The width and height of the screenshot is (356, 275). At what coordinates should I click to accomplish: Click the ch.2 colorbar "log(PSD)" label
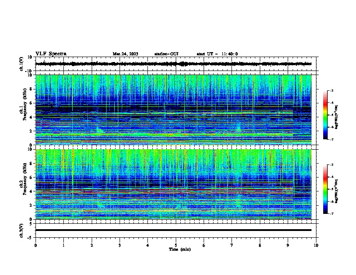point(336,191)
